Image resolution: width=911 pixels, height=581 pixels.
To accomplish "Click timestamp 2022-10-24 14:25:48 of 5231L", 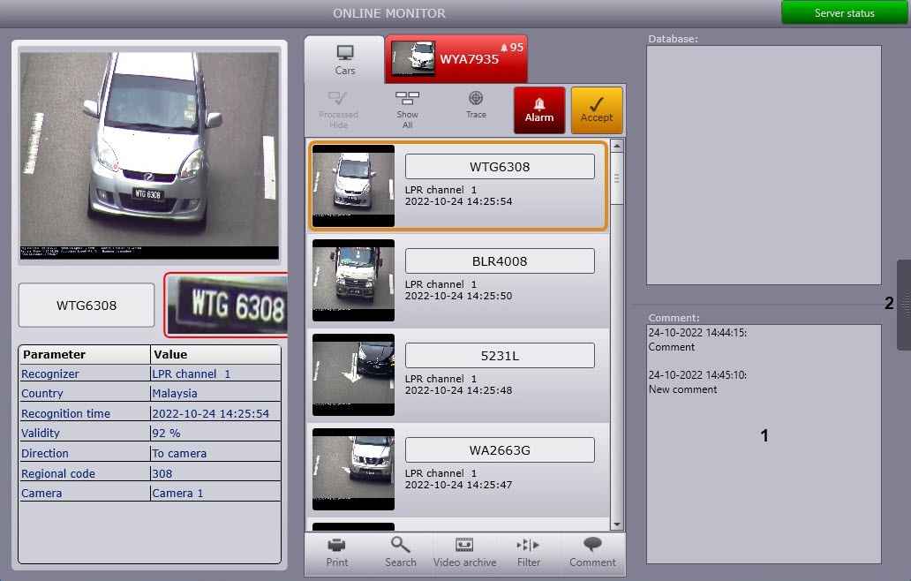I will pos(458,390).
